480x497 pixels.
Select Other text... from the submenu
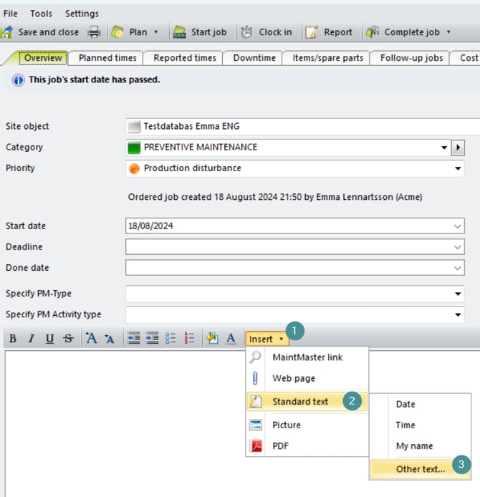(420, 469)
